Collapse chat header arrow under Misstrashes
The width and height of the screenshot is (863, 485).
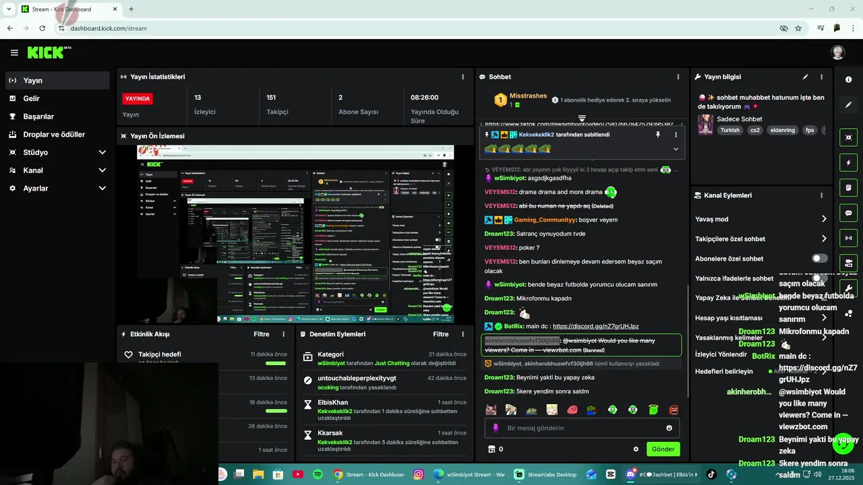(x=582, y=119)
